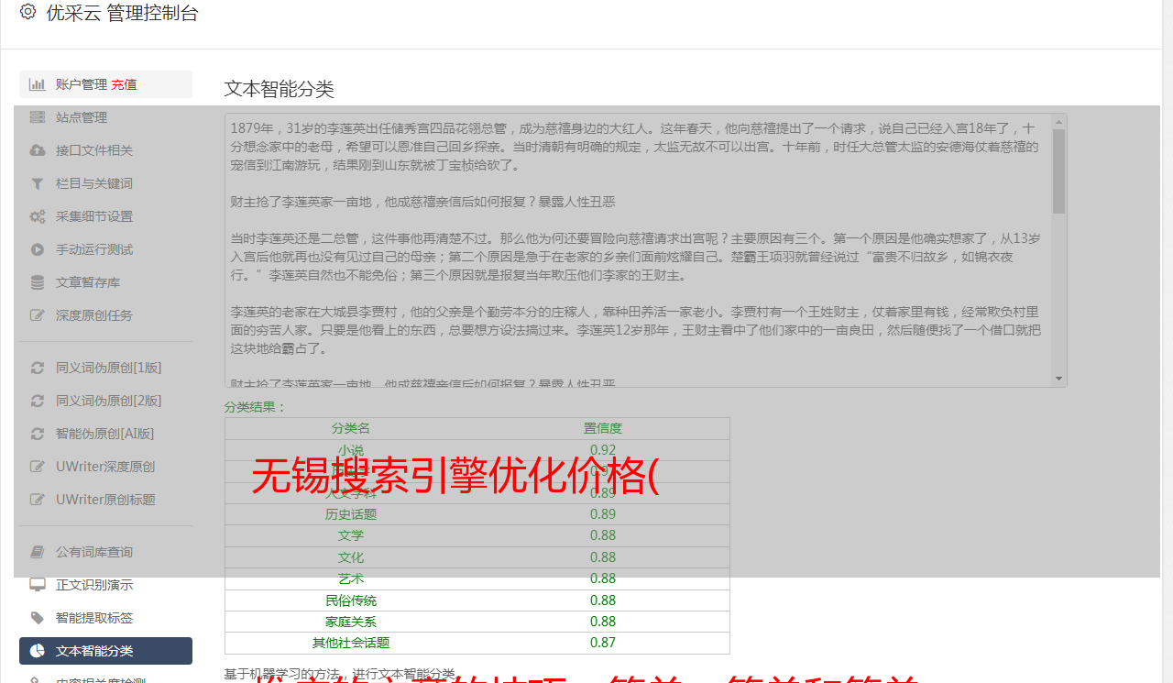
Task: Click the 艺术 table cell
Action: click(x=351, y=578)
